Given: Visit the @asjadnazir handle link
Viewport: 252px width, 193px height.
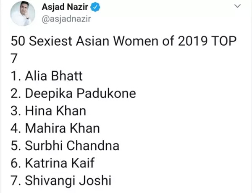Looking at the screenshot, I should 66,19.
